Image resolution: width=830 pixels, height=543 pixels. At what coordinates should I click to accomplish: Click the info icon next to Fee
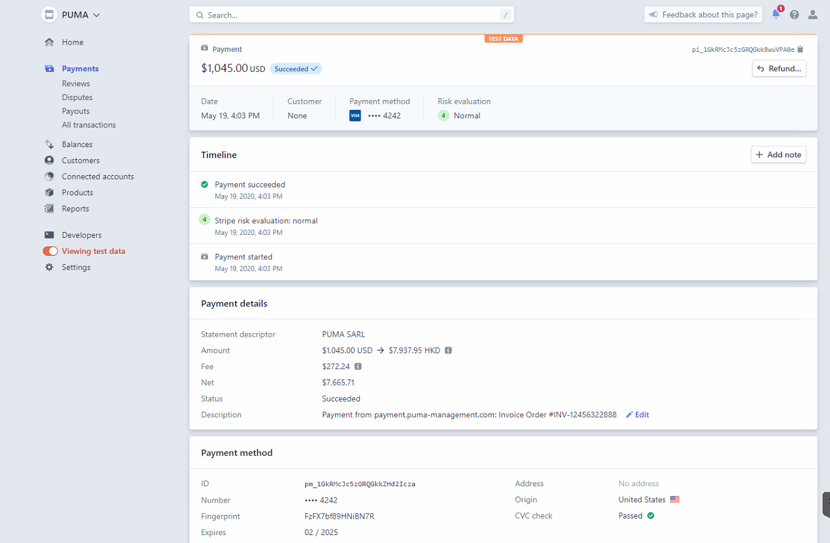[x=358, y=367]
